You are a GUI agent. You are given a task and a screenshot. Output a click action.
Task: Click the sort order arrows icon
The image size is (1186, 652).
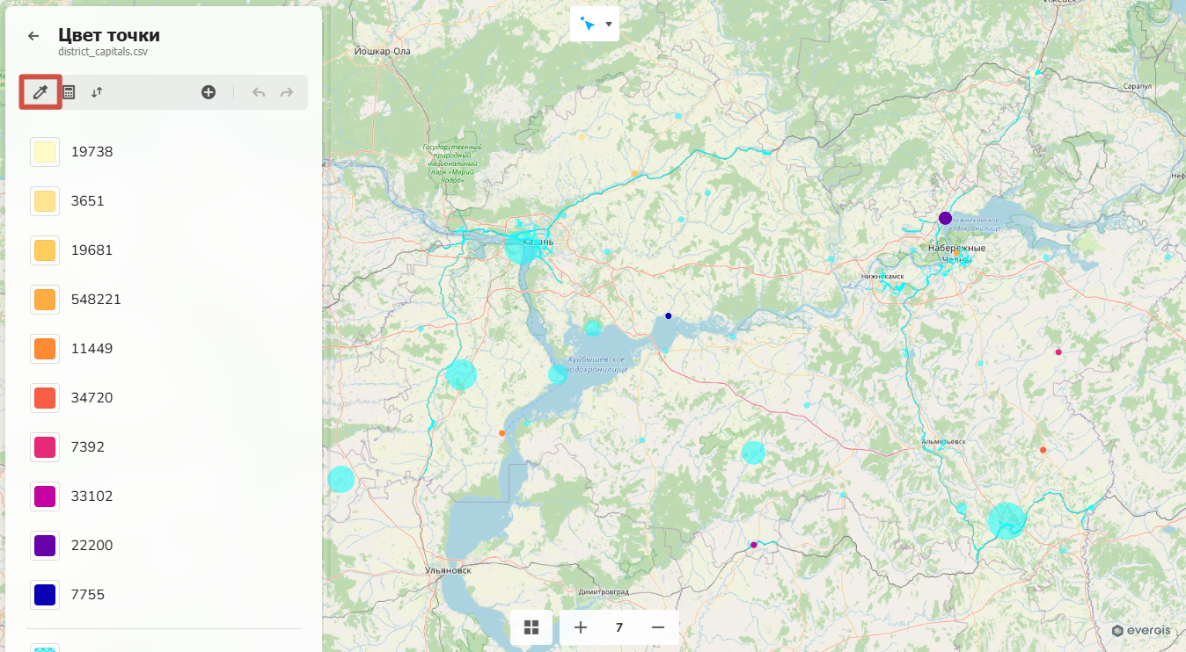(x=97, y=92)
